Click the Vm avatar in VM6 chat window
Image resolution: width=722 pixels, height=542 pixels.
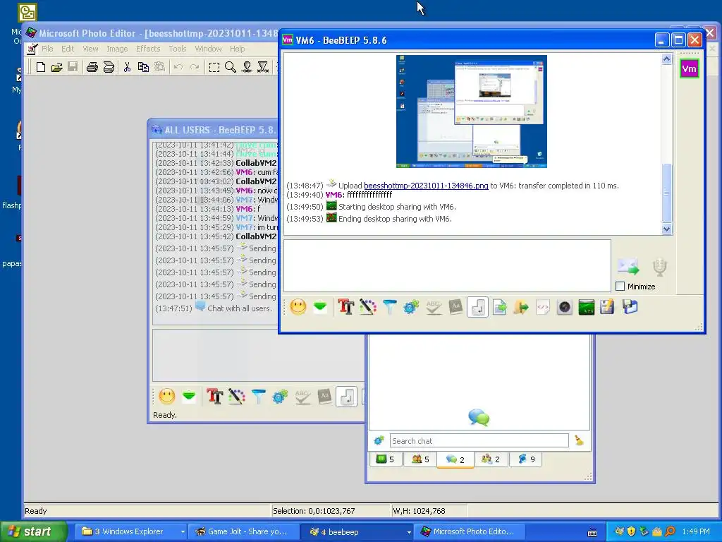(690, 68)
